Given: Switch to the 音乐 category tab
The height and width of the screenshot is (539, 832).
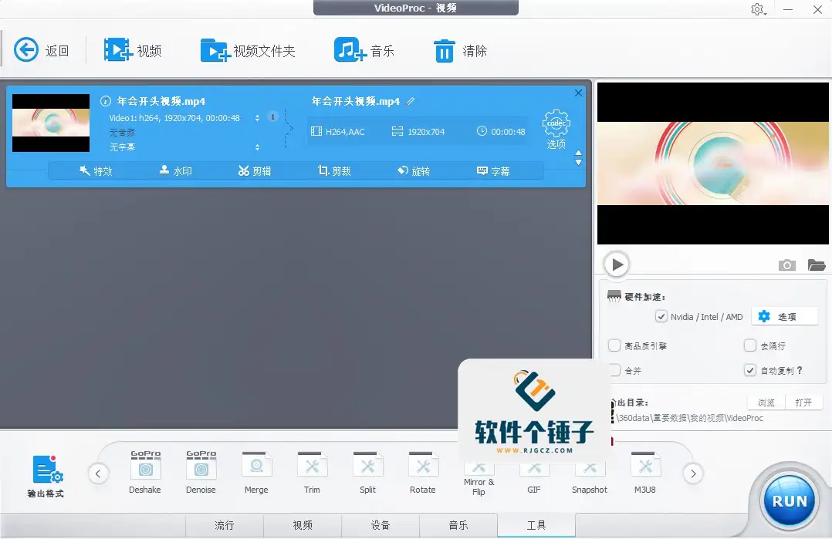Looking at the screenshot, I should [x=458, y=525].
